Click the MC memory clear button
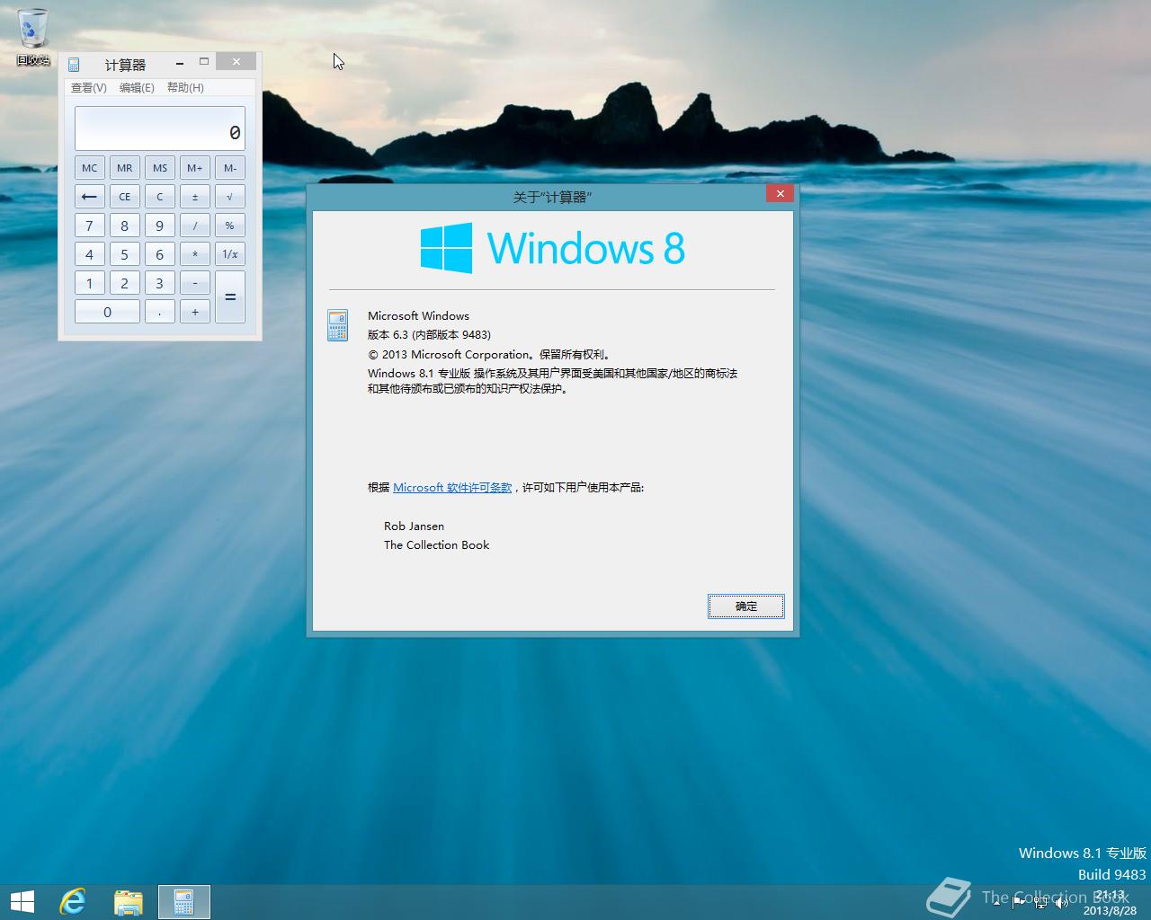Image resolution: width=1151 pixels, height=920 pixels. pyautogui.click(x=90, y=168)
